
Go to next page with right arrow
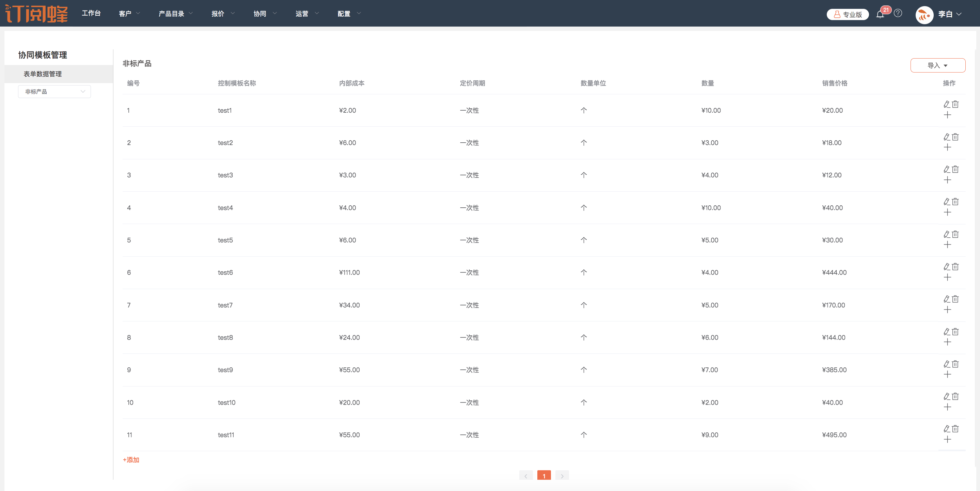coord(562,476)
